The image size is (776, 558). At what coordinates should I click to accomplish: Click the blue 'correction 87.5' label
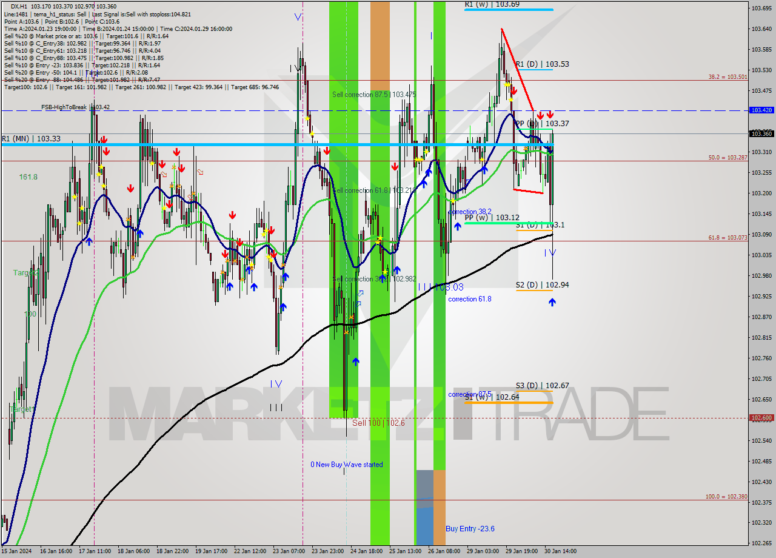tap(470, 394)
